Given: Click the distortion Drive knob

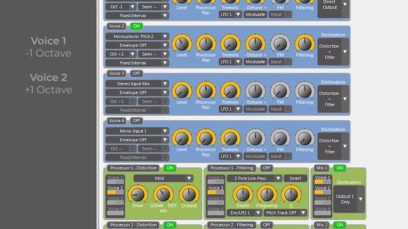Looking at the screenshot, I should coord(138,195).
